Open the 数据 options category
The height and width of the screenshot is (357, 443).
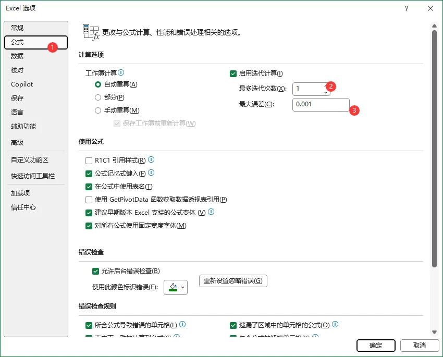coord(36,56)
